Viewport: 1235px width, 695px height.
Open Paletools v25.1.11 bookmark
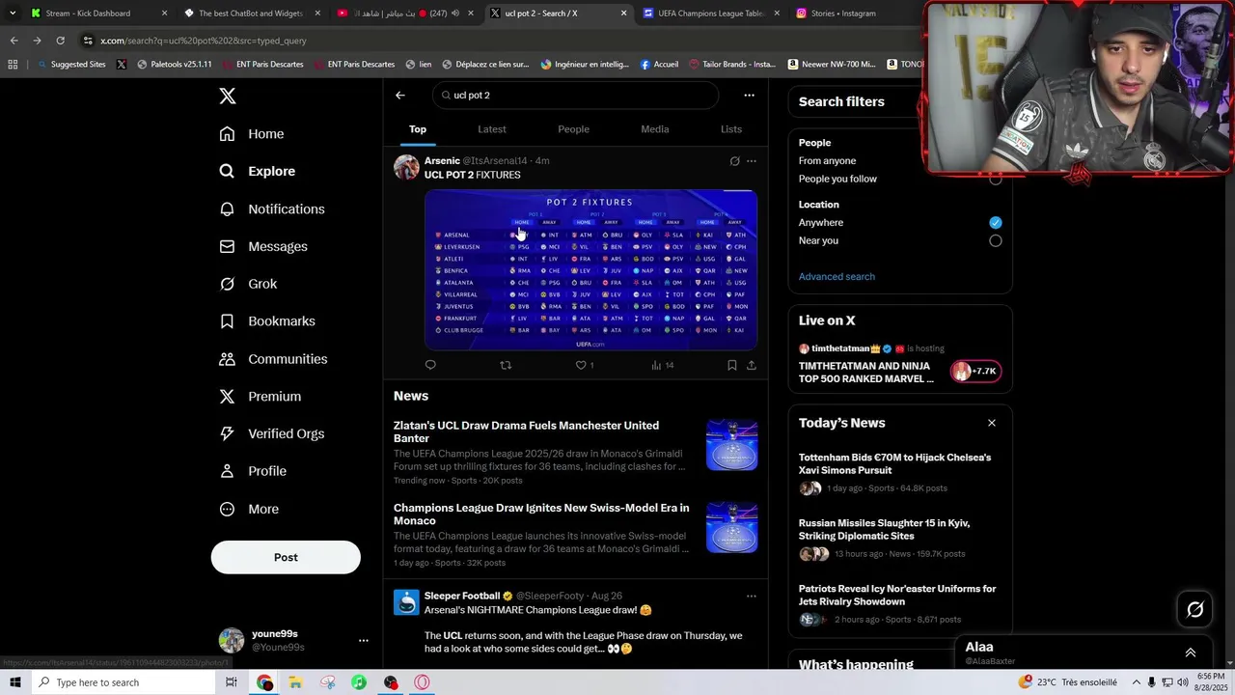tap(175, 65)
